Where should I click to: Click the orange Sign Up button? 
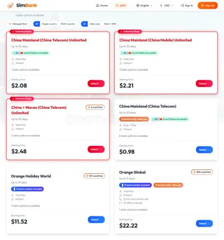pos(208,6)
